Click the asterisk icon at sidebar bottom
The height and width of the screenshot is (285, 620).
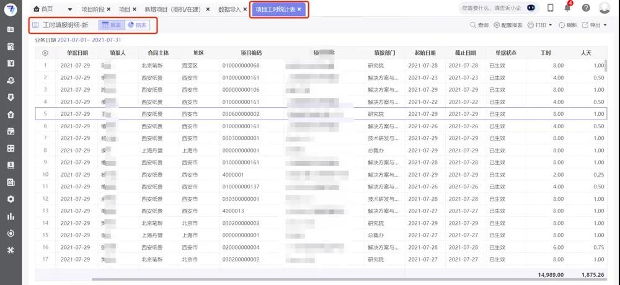pyautogui.click(x=11, y=250)
